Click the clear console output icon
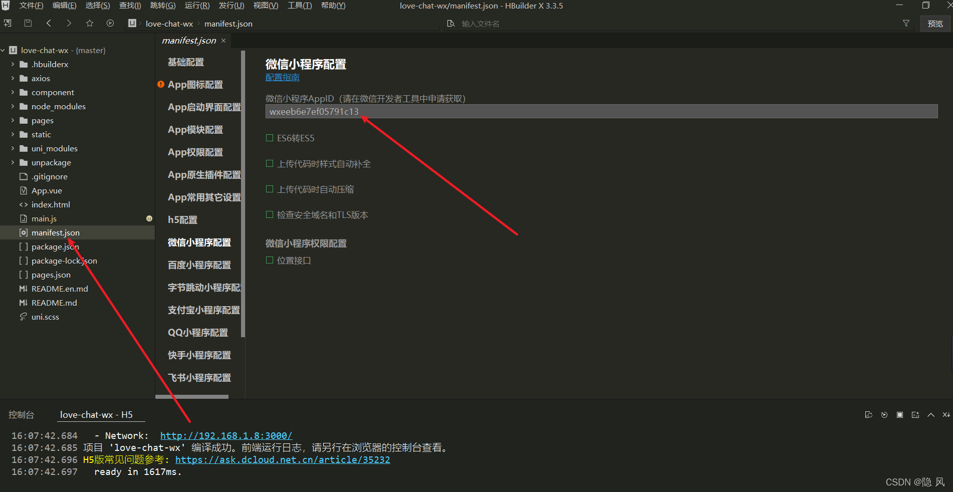953x492 pixels. pos(946,415)
